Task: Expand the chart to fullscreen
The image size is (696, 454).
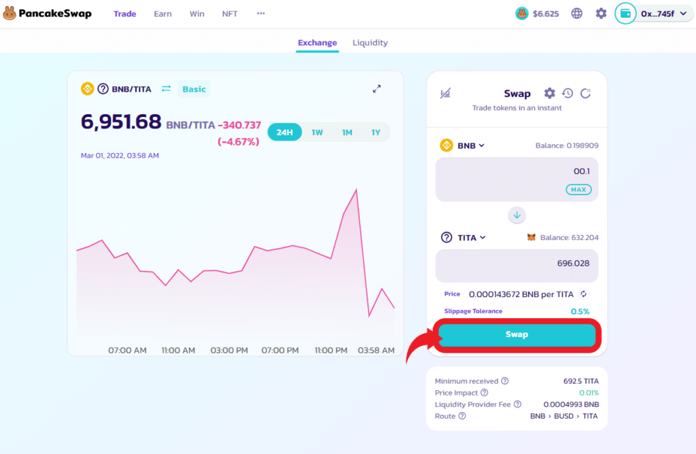Action: (x=377, y=89)
